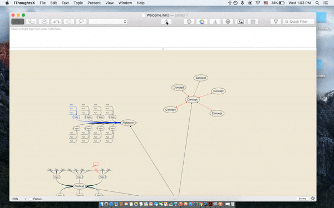Open Safari compass icon in Dock
This screenshot has width=334, height=208.
click(x=111, y=204)
